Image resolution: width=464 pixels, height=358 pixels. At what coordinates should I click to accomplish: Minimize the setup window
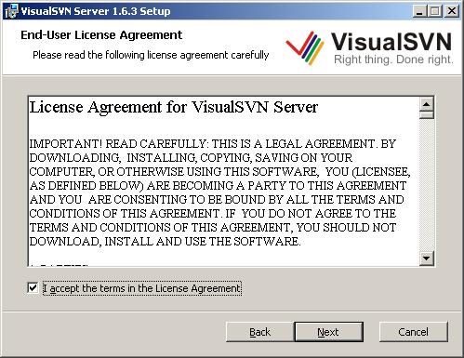pos(419,11)
